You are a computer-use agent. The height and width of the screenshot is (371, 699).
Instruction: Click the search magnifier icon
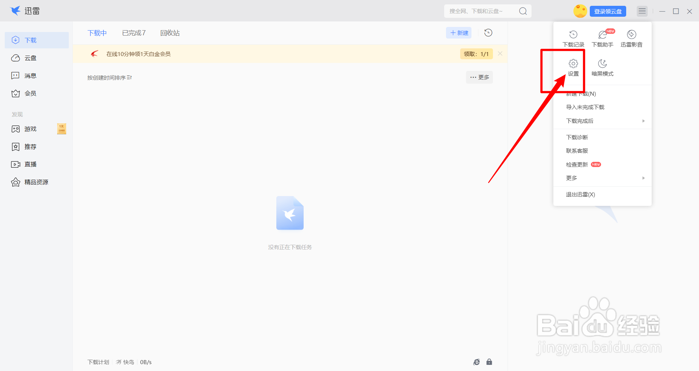523,11
